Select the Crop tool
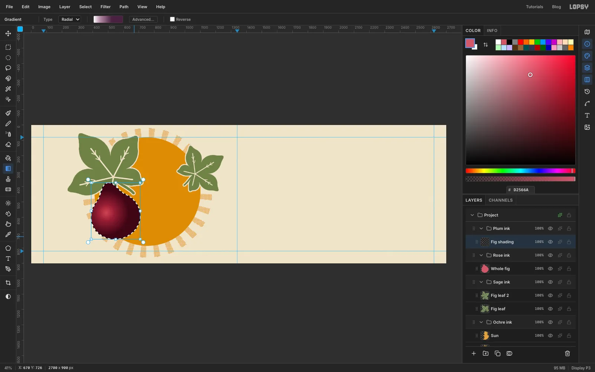This screenshot has width=595, height=372. 8,283
